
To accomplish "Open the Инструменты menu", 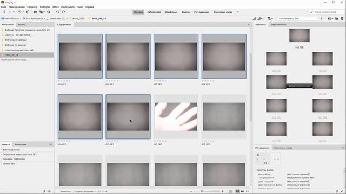I will (68, 7).
